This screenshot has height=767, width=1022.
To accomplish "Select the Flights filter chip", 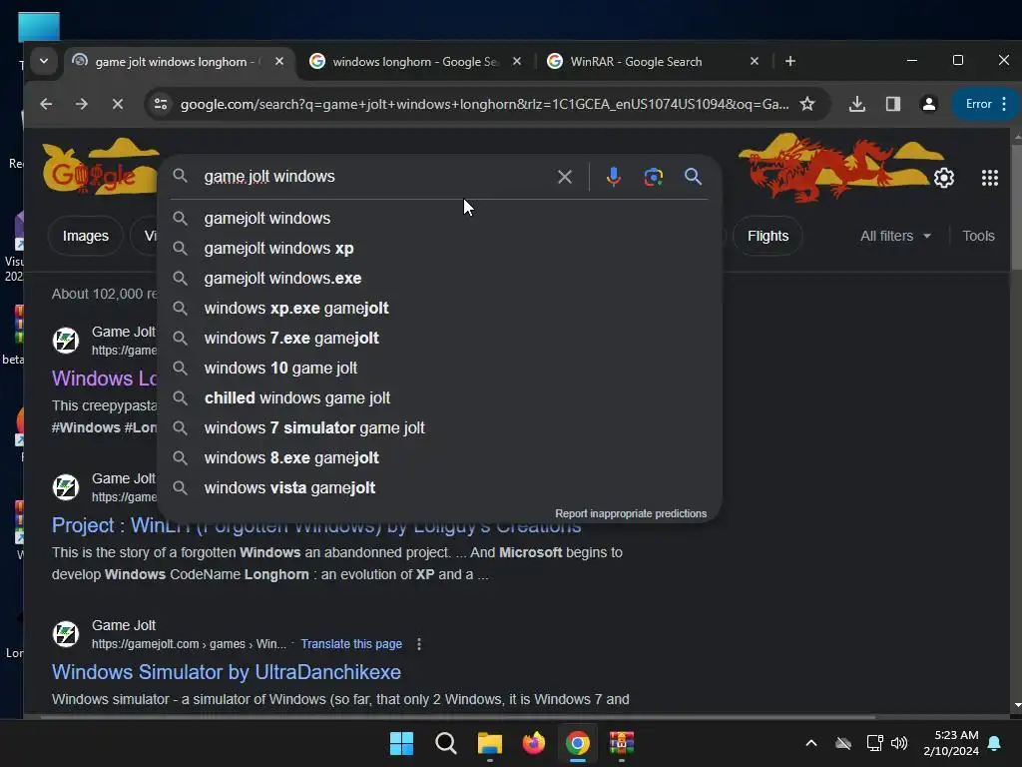I will click(x=767, y=236).
